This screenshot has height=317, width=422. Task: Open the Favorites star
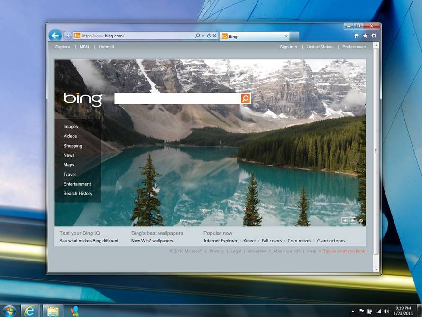click(365, 36)
